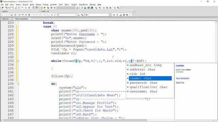The width and height of the screenshot is (218, 122).
Task: Click the Close Top link
Action: (180, 83)
